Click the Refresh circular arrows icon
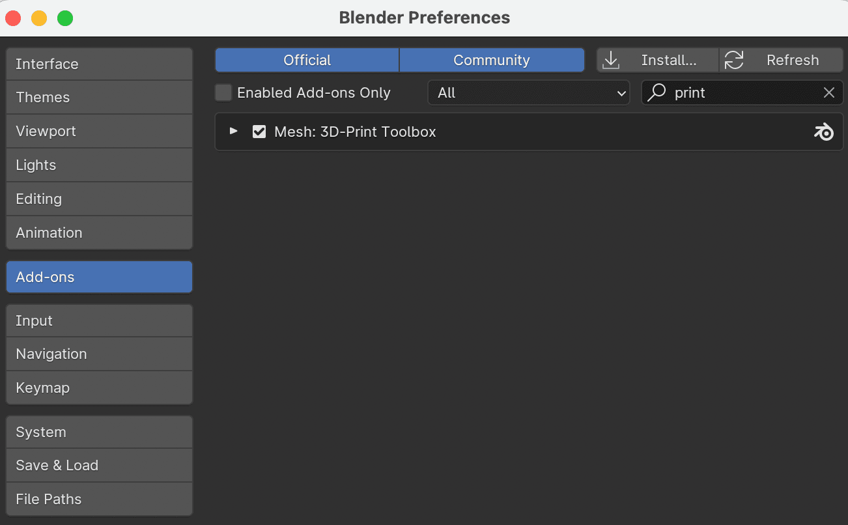This screenshot has width=848, height=525. [x=735, y=60]
